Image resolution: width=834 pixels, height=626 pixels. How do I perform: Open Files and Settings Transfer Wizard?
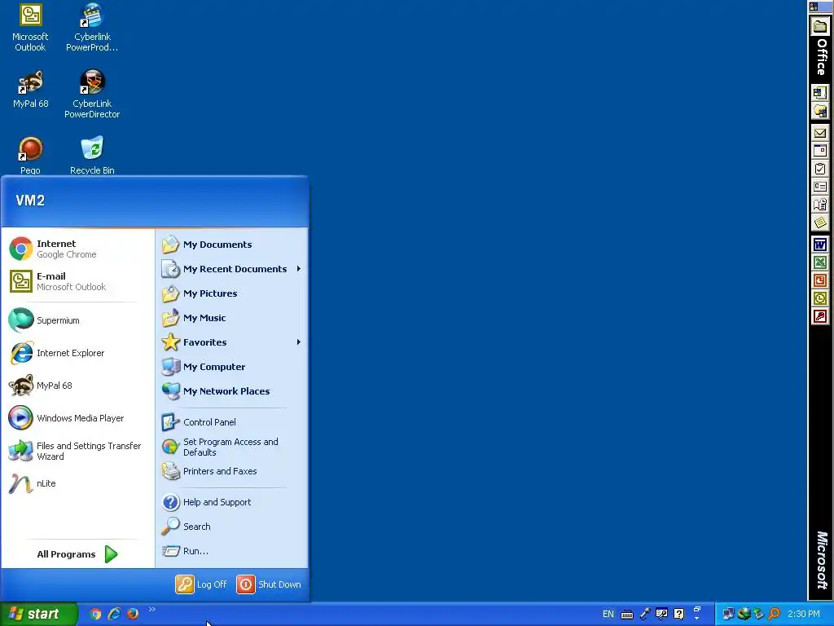click(x=77, y=451)
